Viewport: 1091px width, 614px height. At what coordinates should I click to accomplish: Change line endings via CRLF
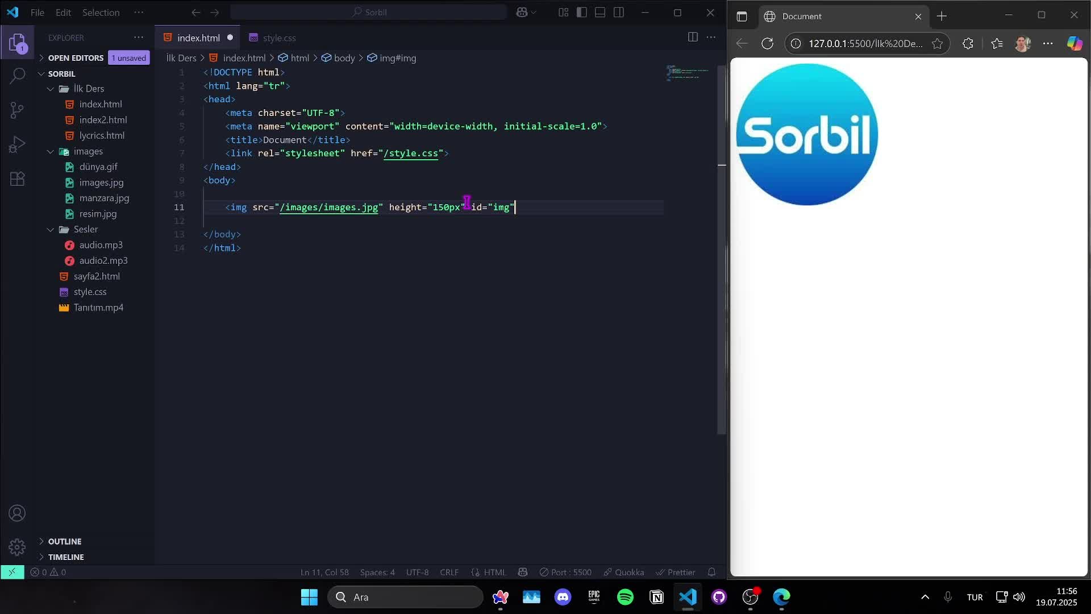[449, 572]
